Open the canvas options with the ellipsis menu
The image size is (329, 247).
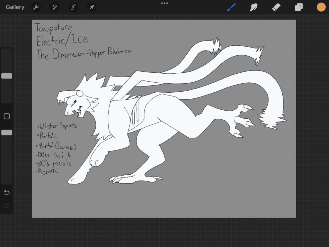[164, 3]
